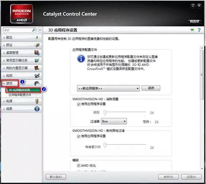The width and height of the screenshot is (206, 184).
Task: Click the 游戏 gamepad icon
Action: [x=37, y=83]
